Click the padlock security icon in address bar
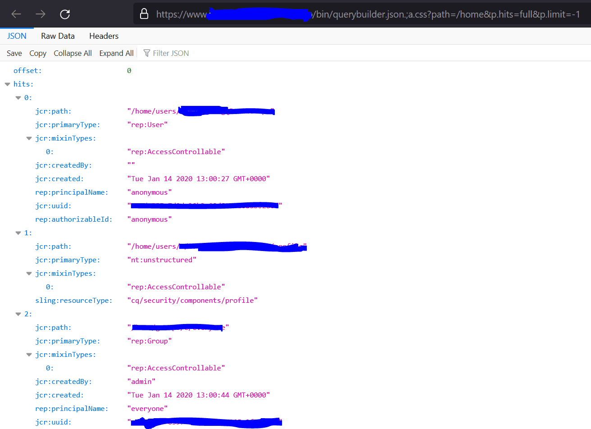Image resolution: width=591 pixels, height=429 pixels. tap(143, 14)
